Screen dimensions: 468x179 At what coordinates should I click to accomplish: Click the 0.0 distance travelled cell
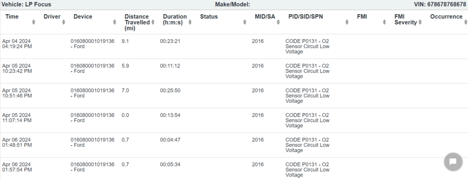tap(125, 115)
